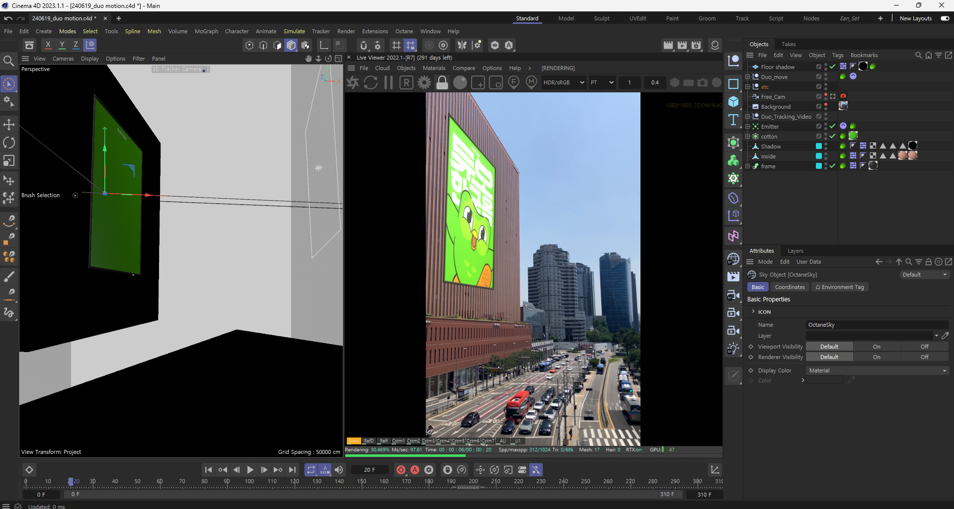Set Viewport Visibility to Off

[924, 347]
